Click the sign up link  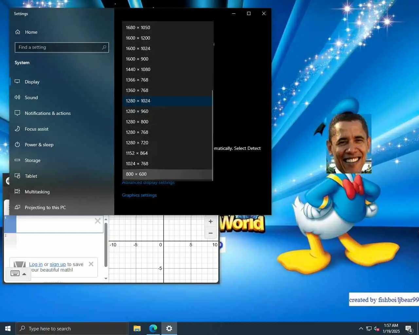(58, 264)
